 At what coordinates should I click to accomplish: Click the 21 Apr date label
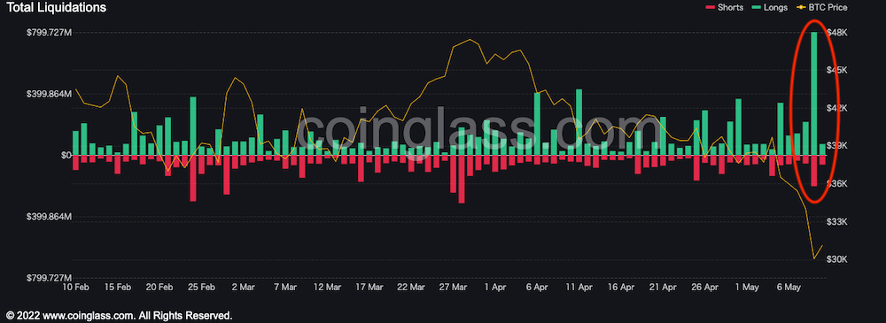pos(662,288)
